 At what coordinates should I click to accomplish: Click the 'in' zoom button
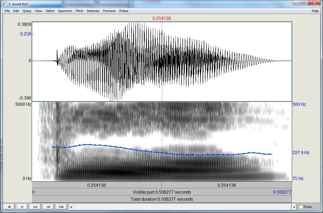pyautogui.click(x=22, y=207)
